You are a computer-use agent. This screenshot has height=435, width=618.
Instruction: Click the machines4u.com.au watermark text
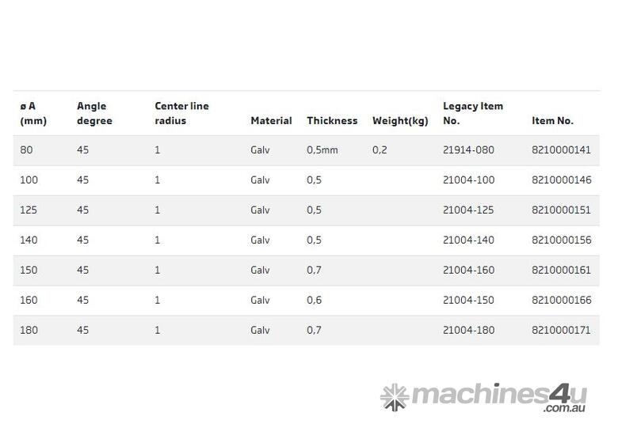[x=498, y=395]
